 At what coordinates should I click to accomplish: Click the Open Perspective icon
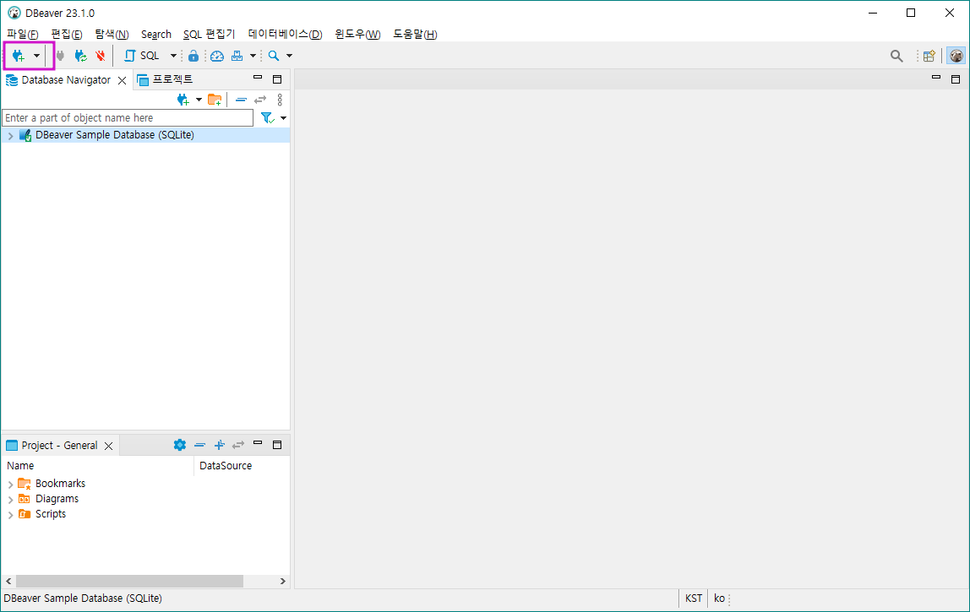pyautogui.click(x=929, y=57)
